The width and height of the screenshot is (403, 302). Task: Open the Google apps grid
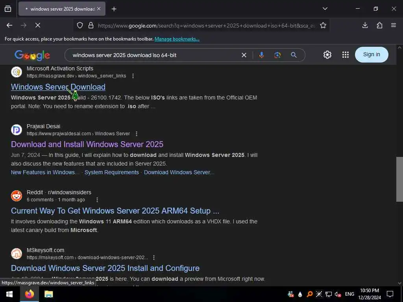click(346, 55)
